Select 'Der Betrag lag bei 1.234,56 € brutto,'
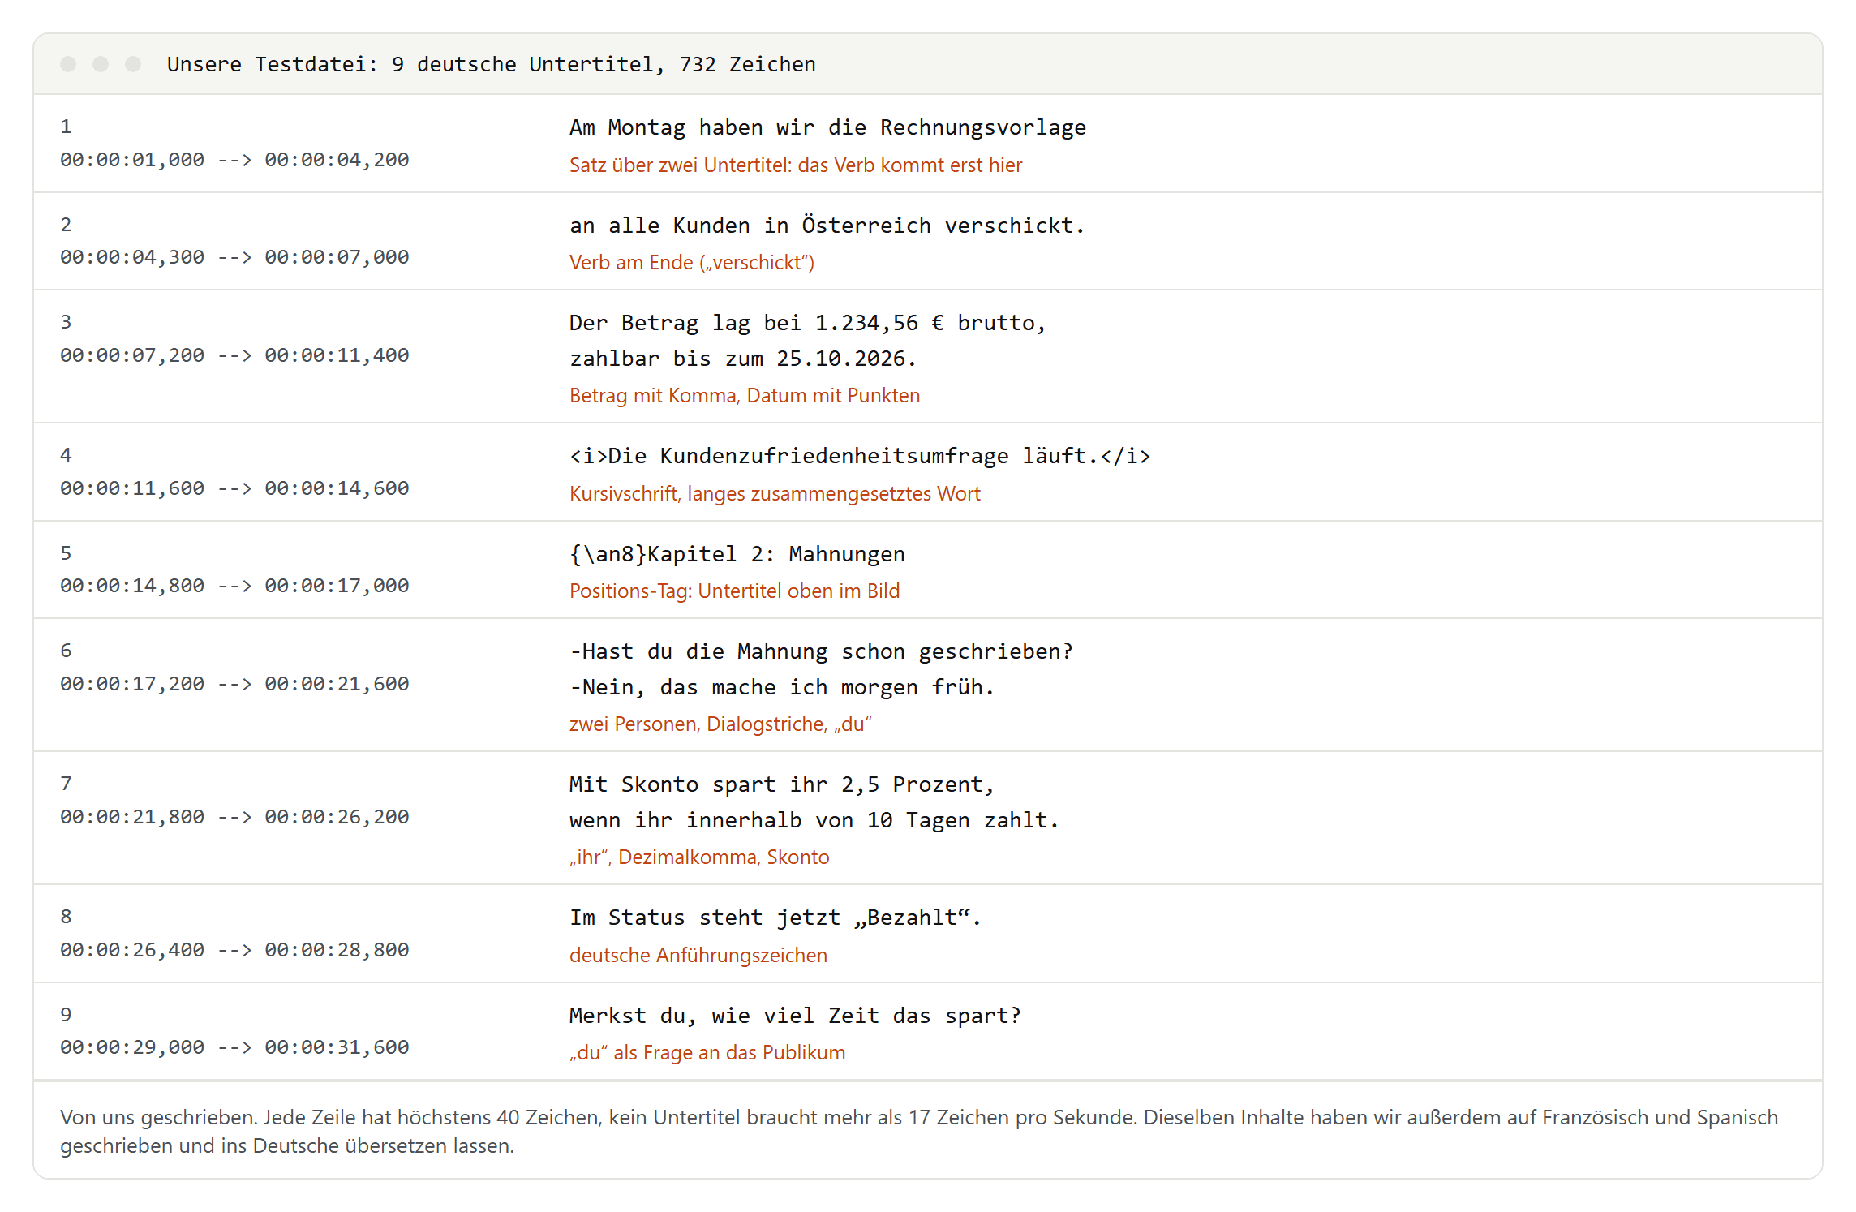This screenshot has height=1212, width=1856. [x=808, y=323]
